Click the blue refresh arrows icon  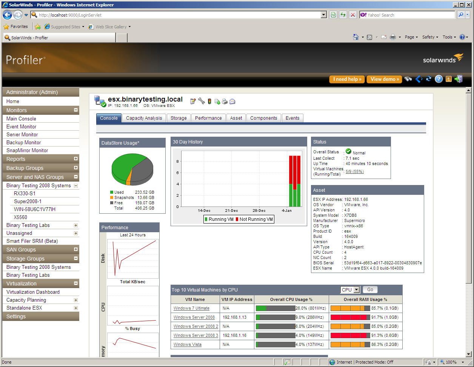(428, 79)
